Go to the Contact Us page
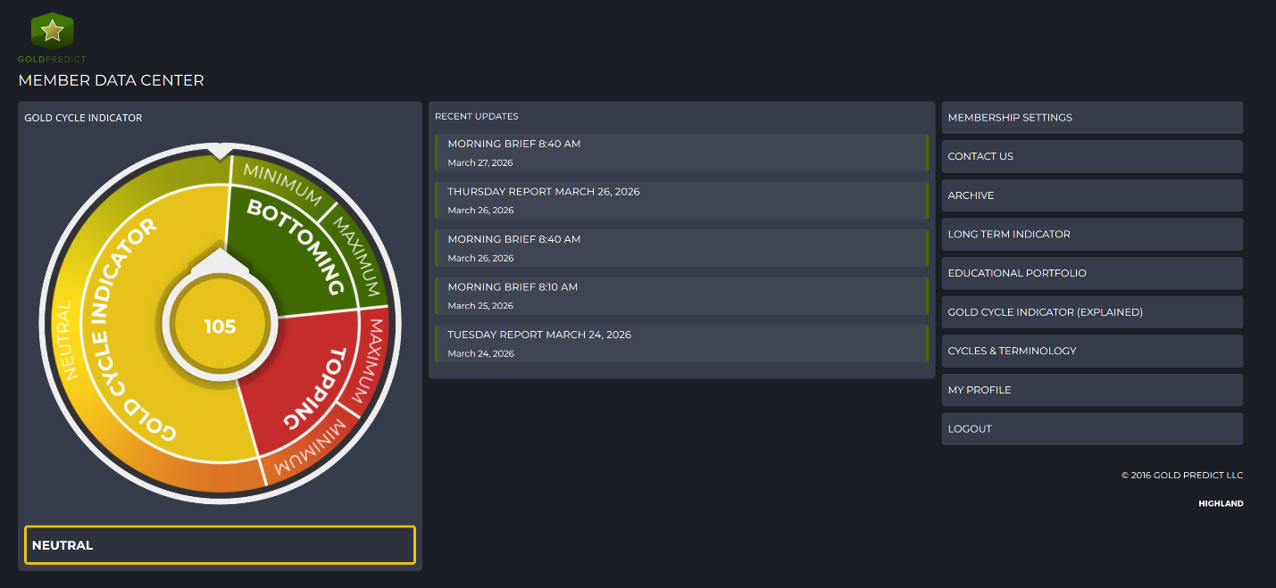Viewport: 1276px width, 588px height. (1092, 156)
